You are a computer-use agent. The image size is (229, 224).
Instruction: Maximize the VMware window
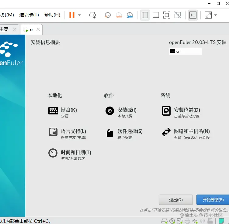tap(218, 4)
